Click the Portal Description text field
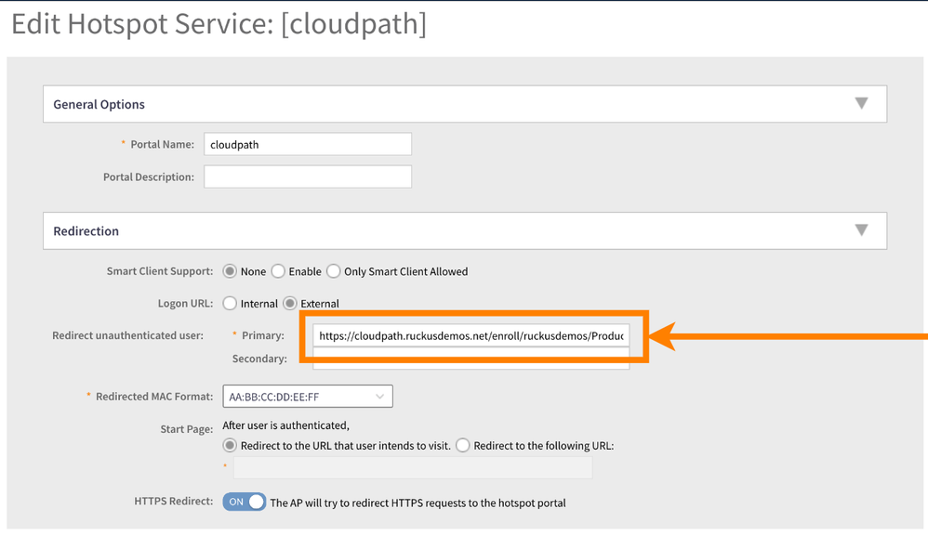The image size is (928, 536). point(308,176)
